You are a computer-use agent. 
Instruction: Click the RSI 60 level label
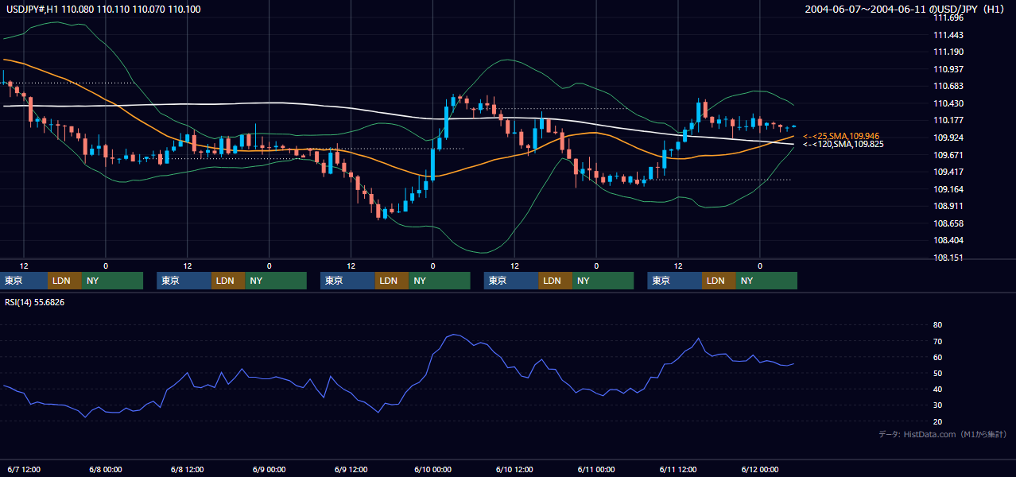tap(937, 357)
